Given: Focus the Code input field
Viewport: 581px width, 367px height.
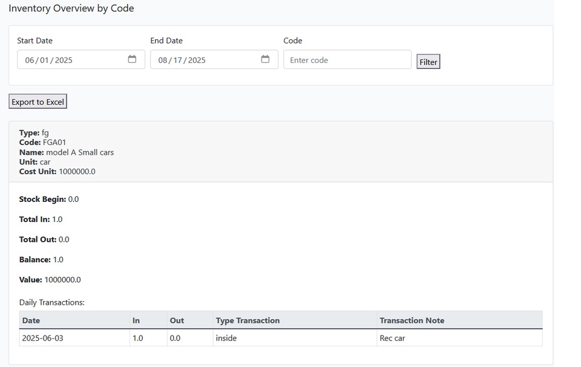Looking at the screenshot, I should [347, 60].
